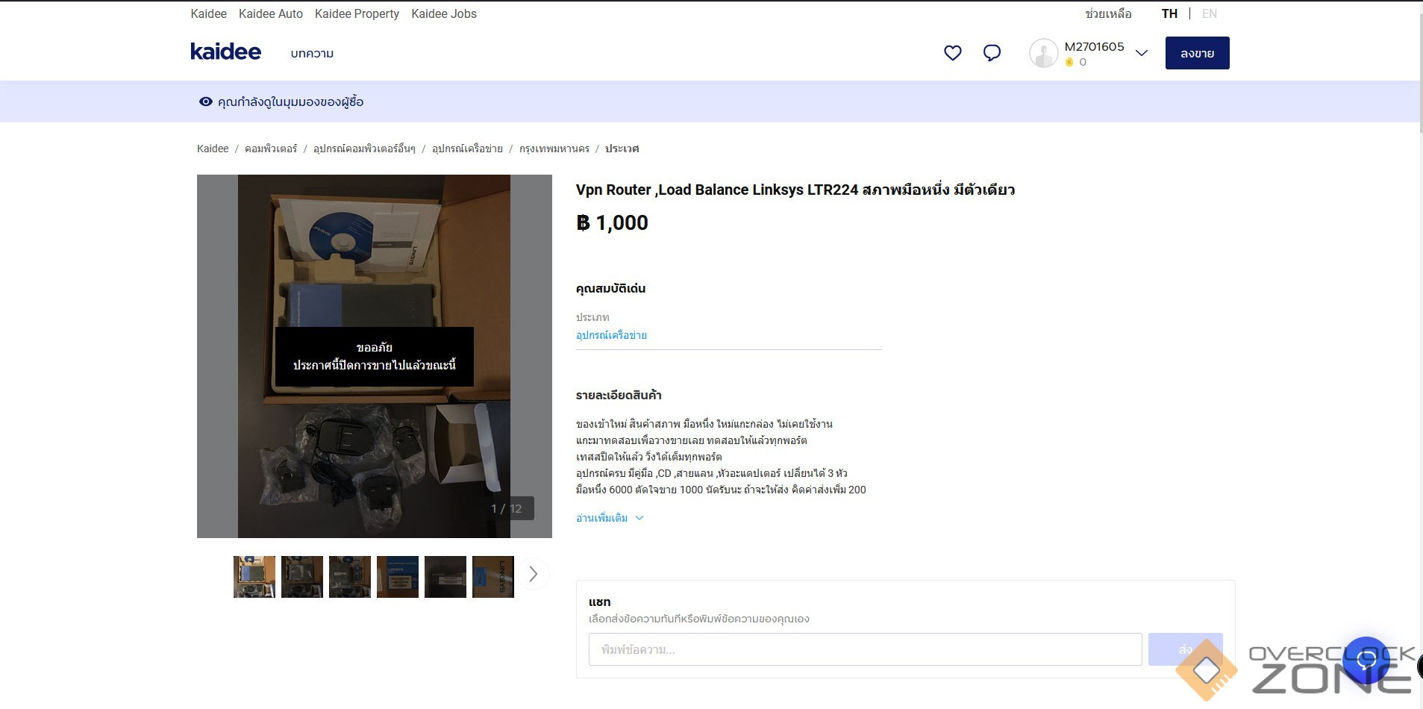Click the product title text

(x=795, y=190)
